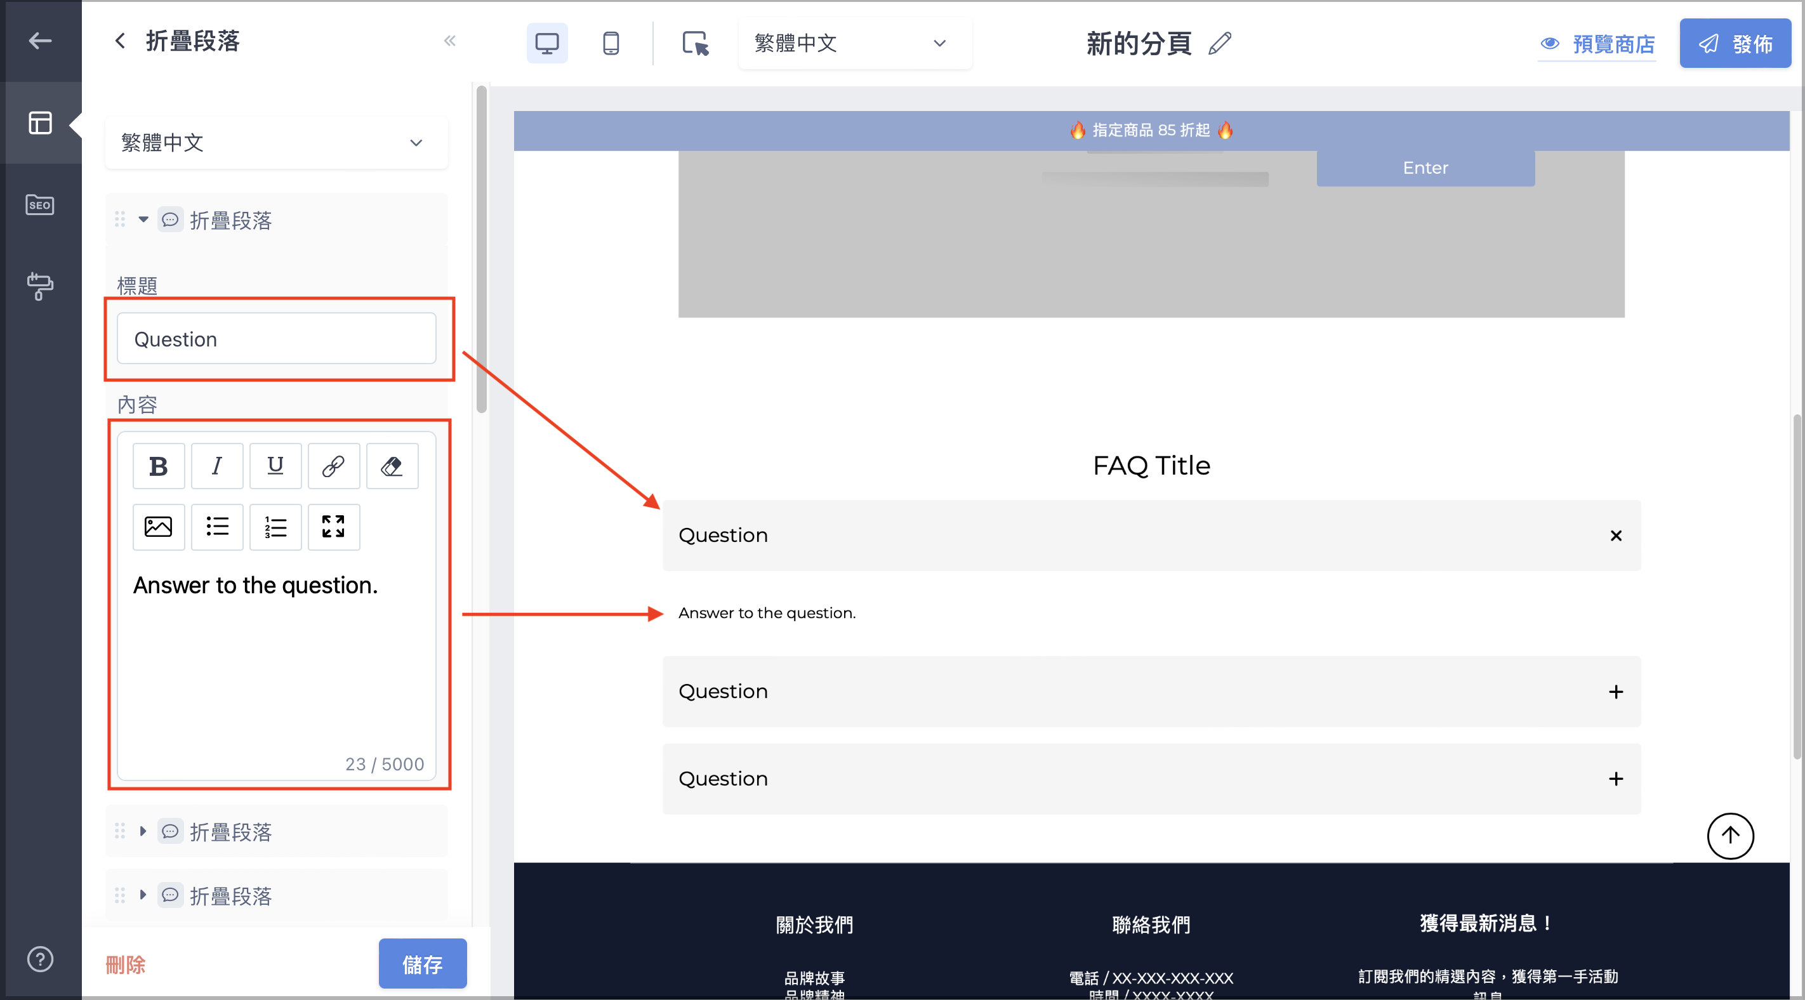The height and width of the screenshot is (1000, 1805).
Task: Open the theme paint roller section
Action: (x=40, y=286)
